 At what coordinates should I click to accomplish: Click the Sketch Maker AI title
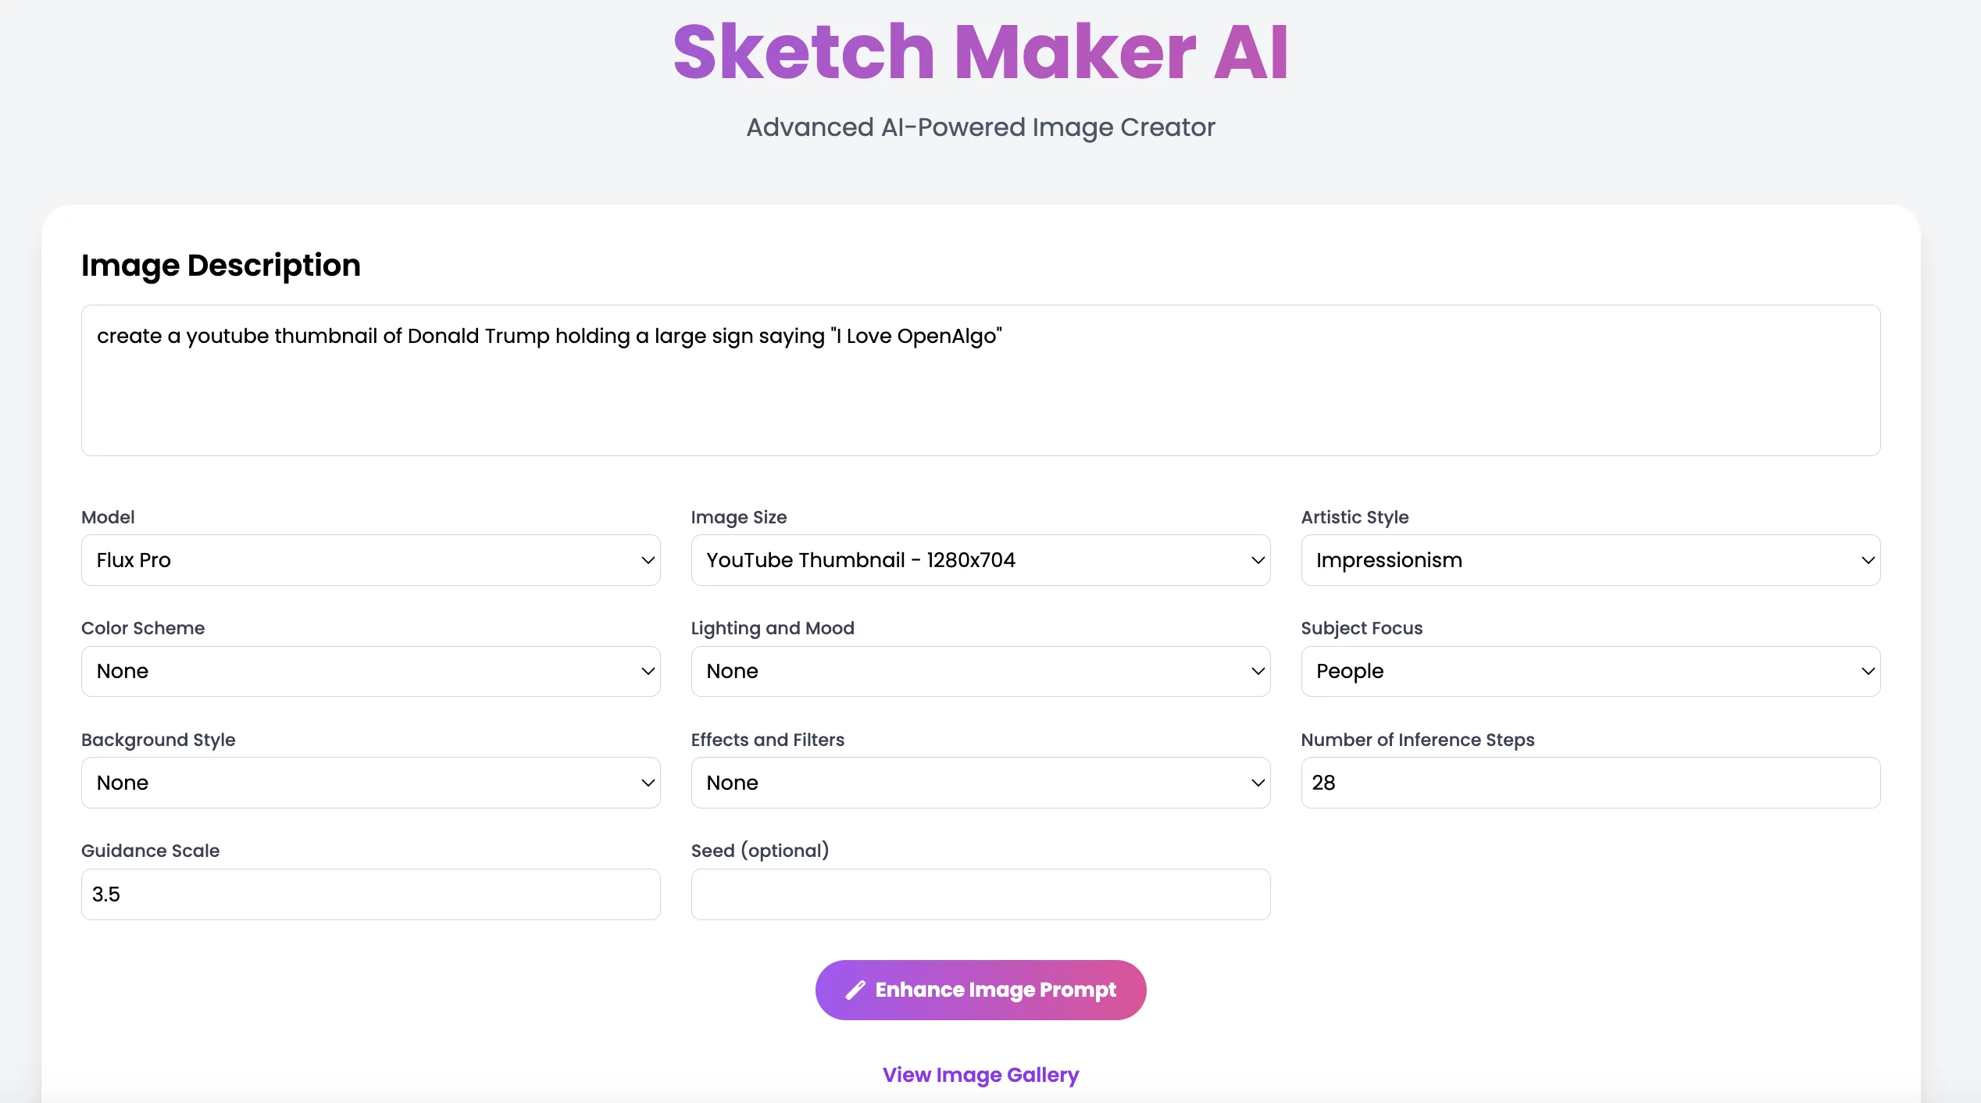point(980,52)
